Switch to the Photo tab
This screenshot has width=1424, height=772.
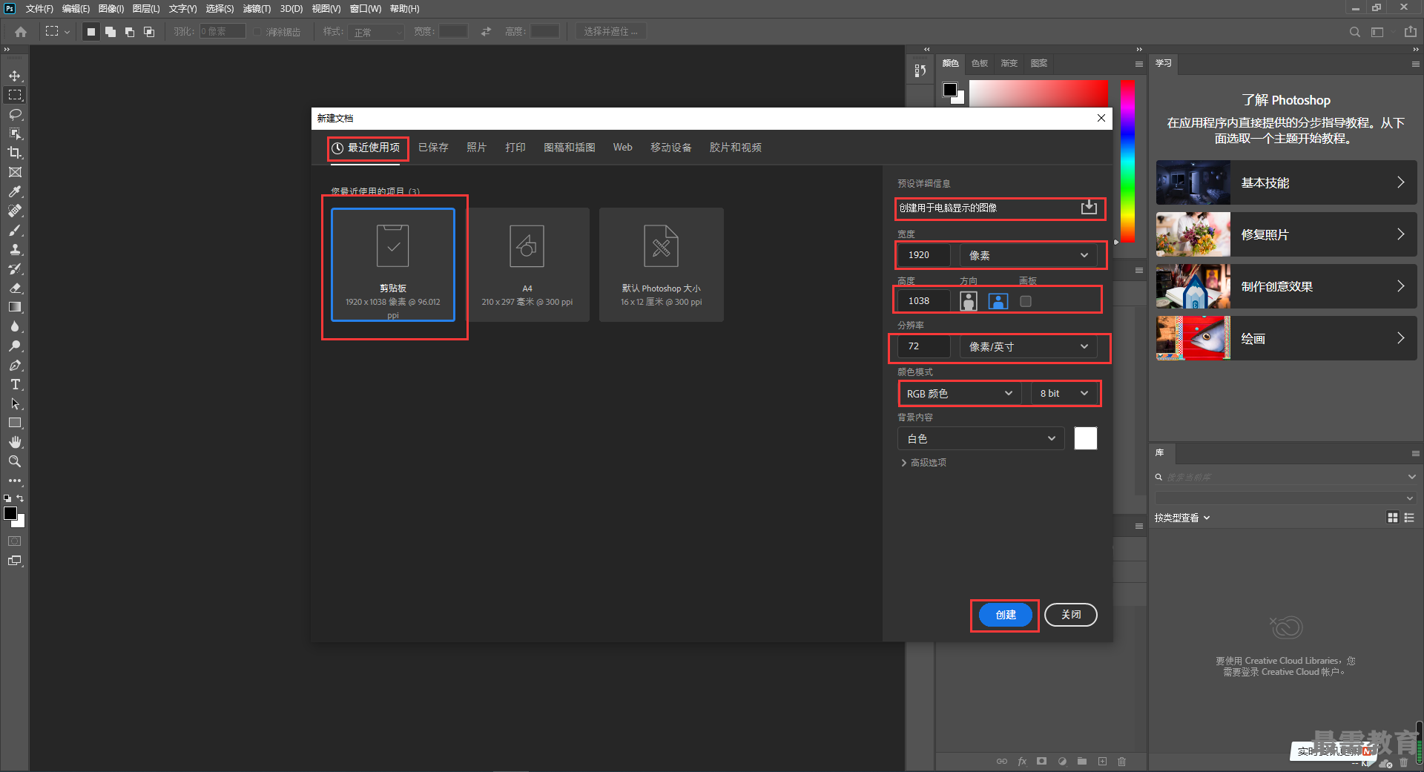pyautogui.click(x=476, y=148)
